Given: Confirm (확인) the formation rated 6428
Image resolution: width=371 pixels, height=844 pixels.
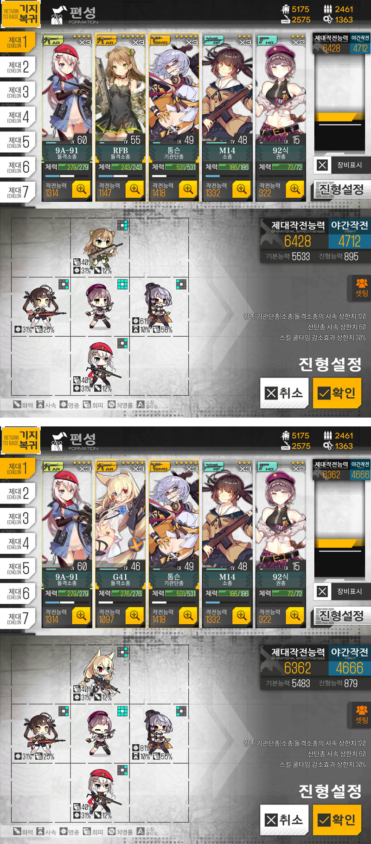Looking at the screenshot, I should pos(337,393).
